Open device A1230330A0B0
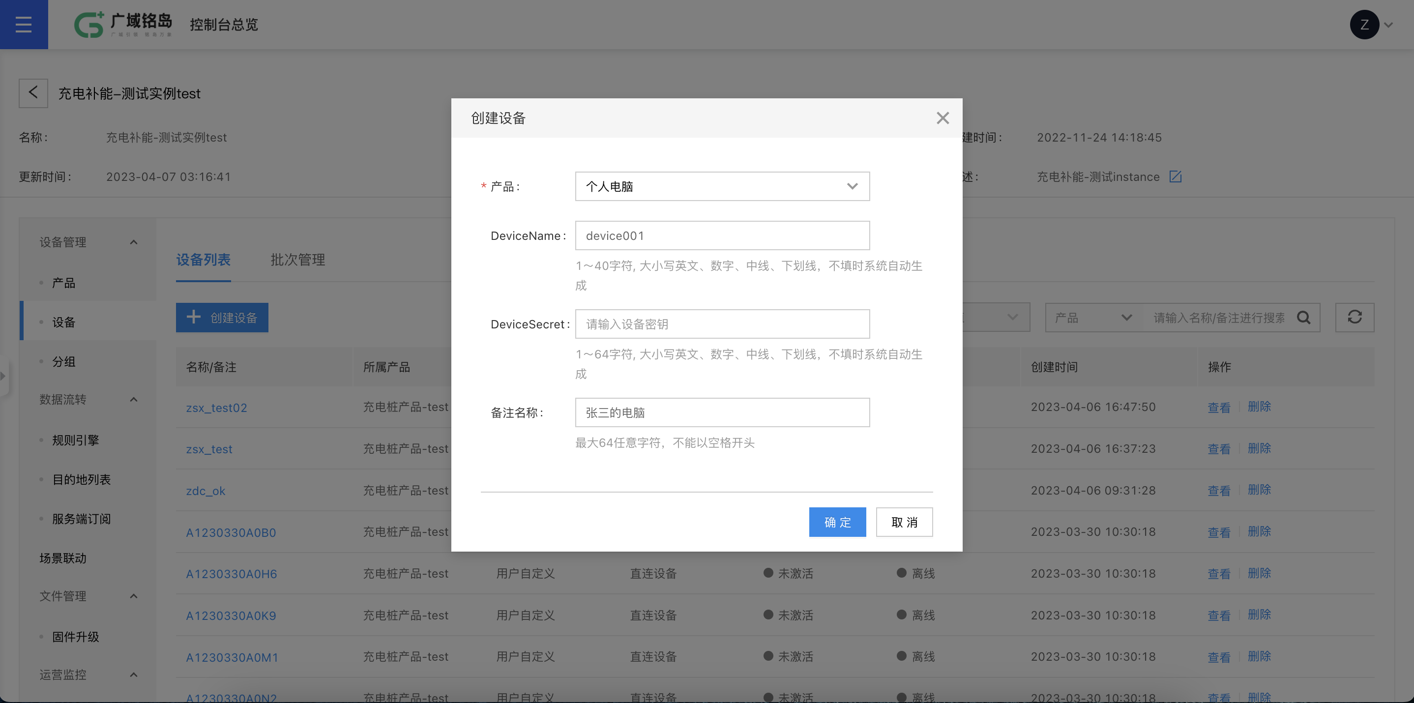 [231, 532]
